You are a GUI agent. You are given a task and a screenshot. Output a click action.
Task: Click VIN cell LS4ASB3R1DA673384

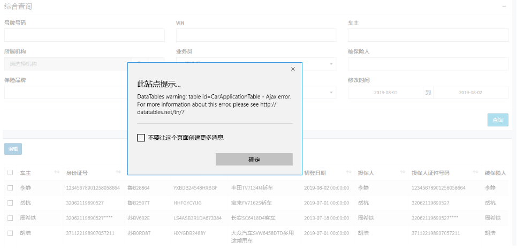pyautogui.click(x=197, y=218)
